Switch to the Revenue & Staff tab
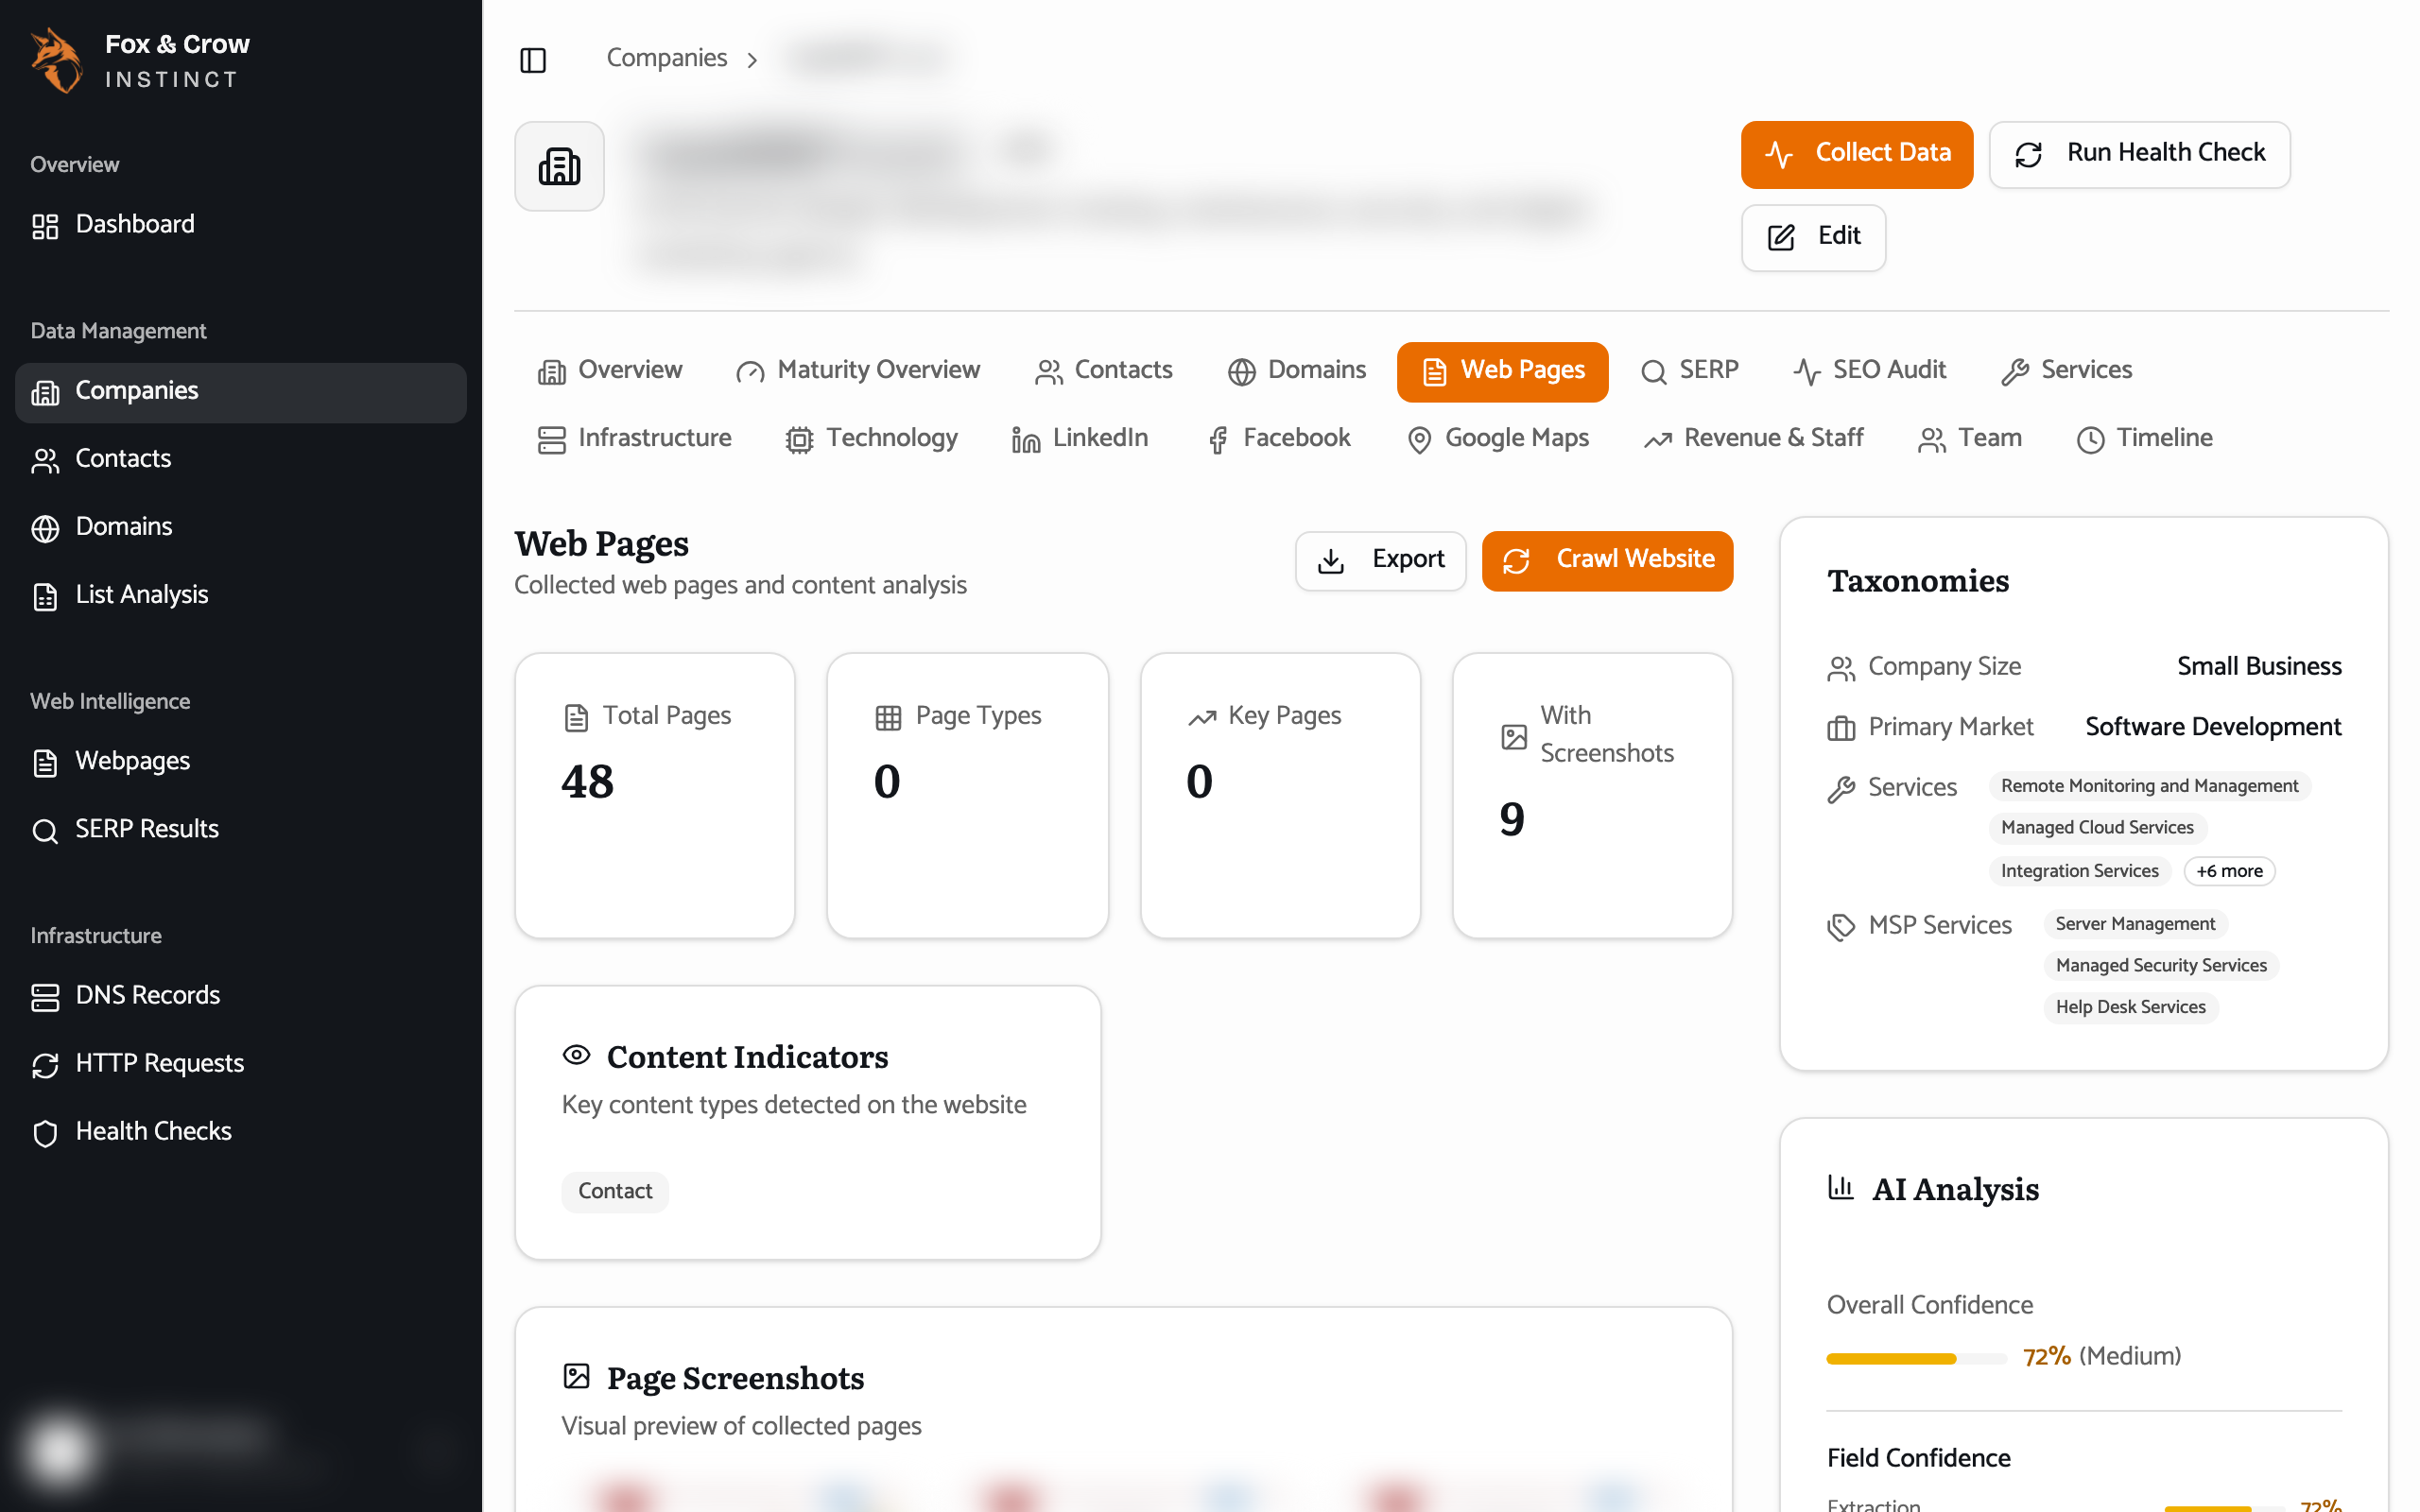The width and height of the screenshot is (2420, 1512). click(x=1753, y=439)
